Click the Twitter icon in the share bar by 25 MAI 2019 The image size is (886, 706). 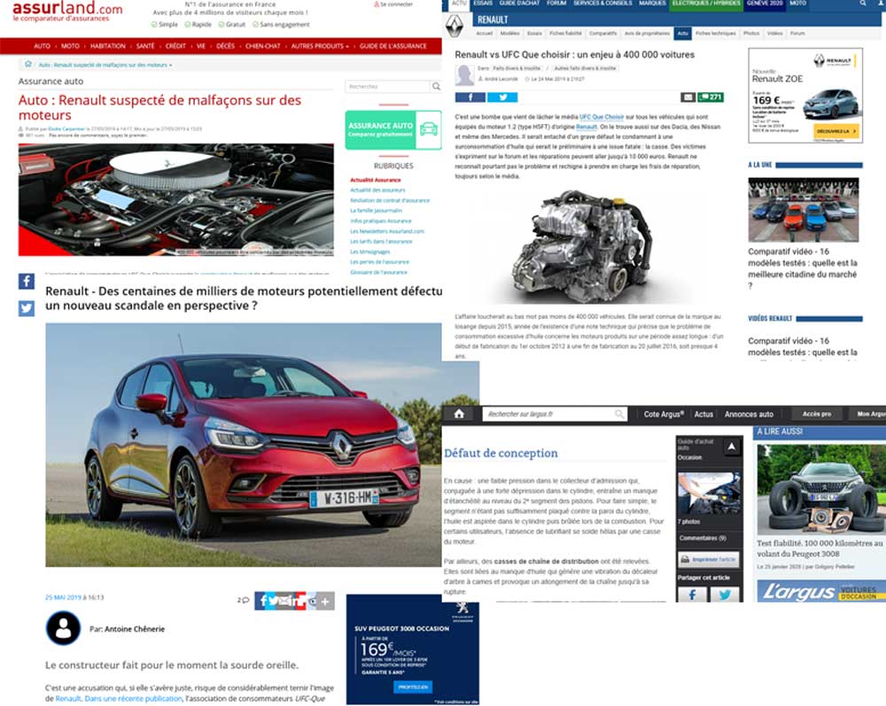pos(274,601)
